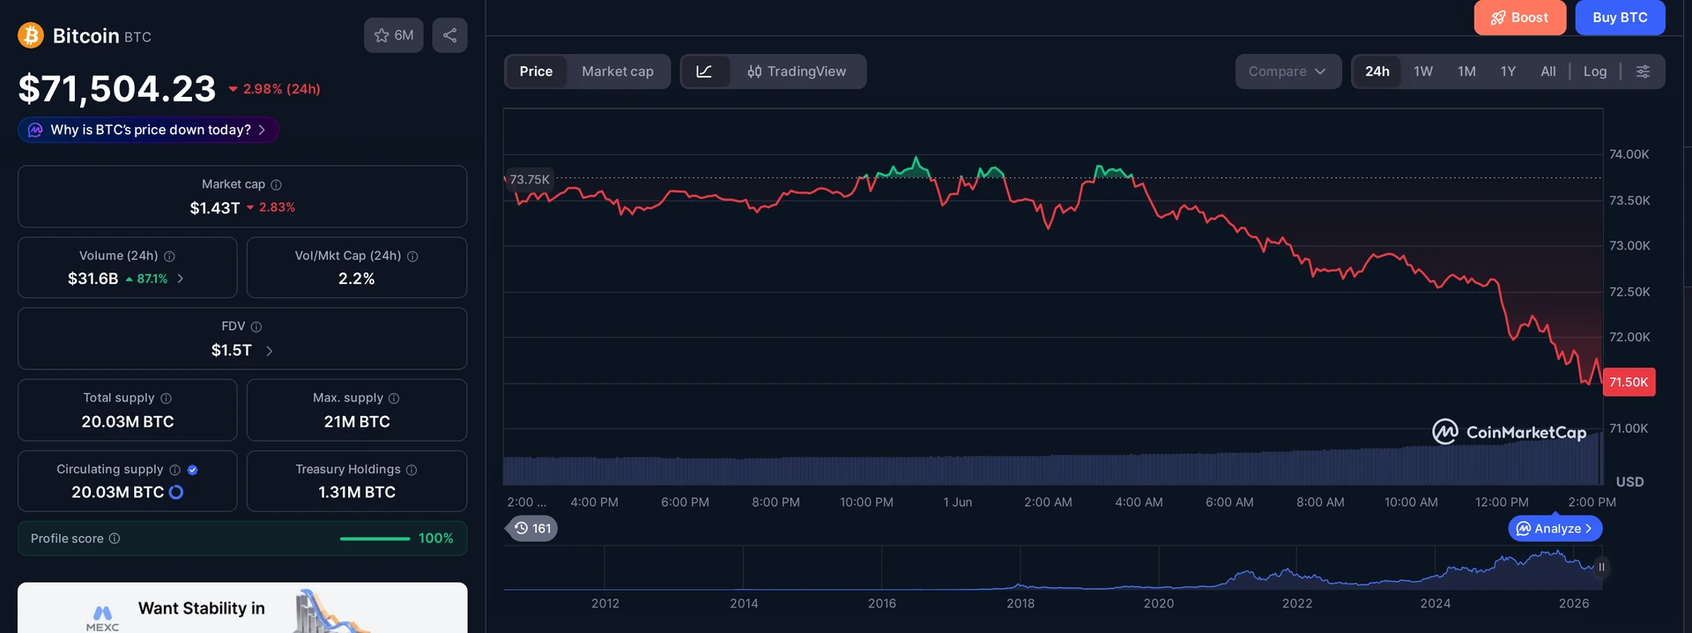The image size is (1692, 633).
Task: Click the Buy BTC button
Action: coord(1620,18)
